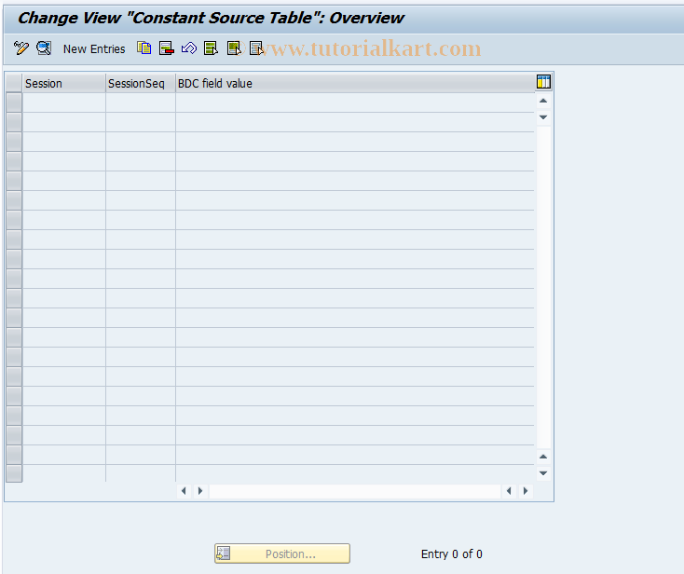This screenshot has height=574, width=684.
Task: Open table column configuration icon
Action: (543, 82)
